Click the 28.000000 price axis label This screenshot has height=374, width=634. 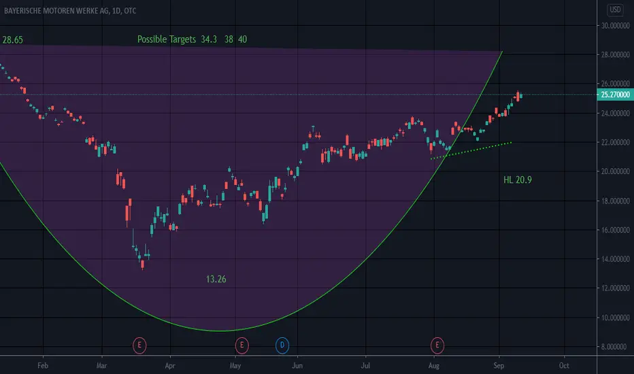pyautogui.click(x=616, y=54)
